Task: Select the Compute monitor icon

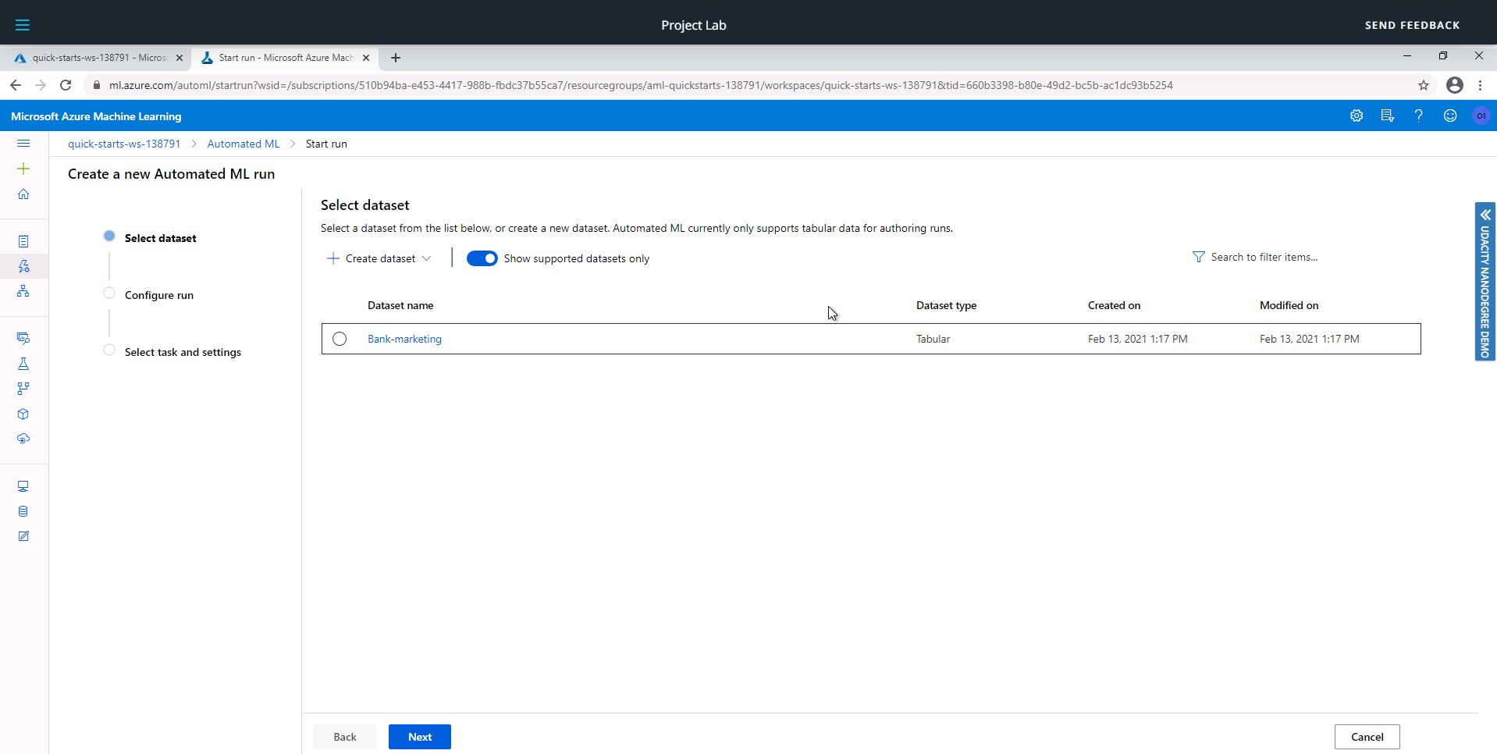Action: (x=23, y=485)
